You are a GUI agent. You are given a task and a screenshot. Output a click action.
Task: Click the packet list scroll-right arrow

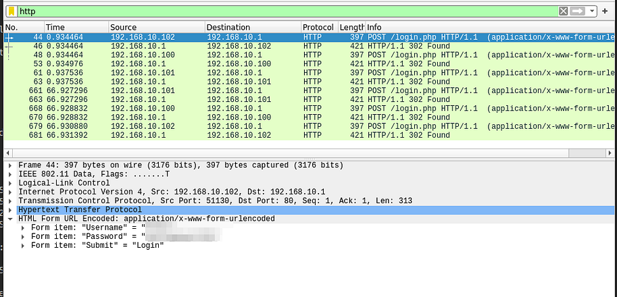(610, 153)
